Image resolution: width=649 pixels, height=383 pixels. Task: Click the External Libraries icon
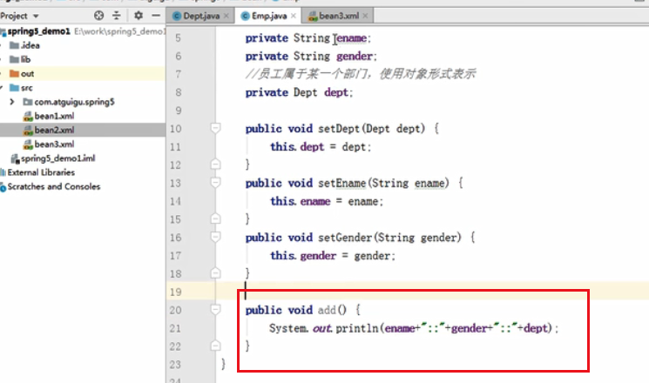3,172
